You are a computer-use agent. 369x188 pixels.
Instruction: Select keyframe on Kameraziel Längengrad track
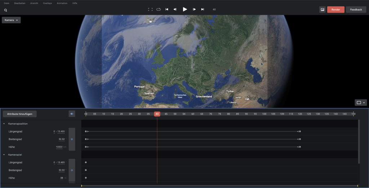pyautogui.click(x=86, y=162)
